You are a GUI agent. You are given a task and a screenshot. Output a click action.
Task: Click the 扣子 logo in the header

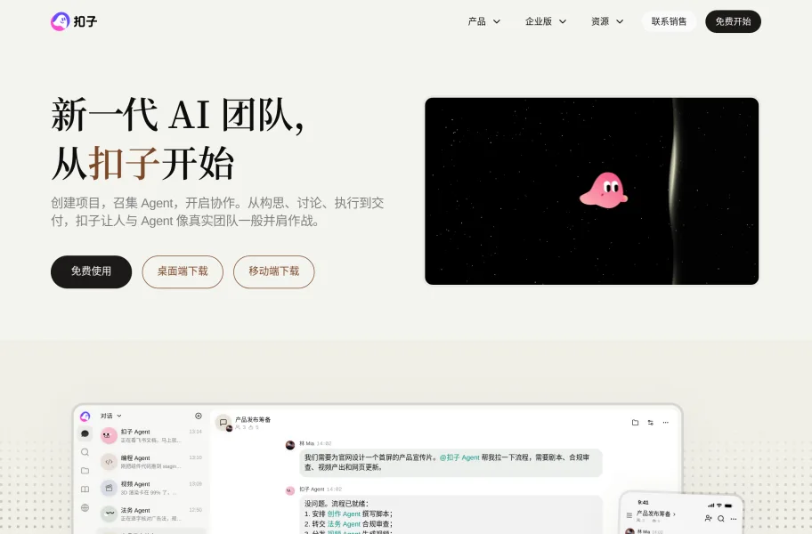74,21
